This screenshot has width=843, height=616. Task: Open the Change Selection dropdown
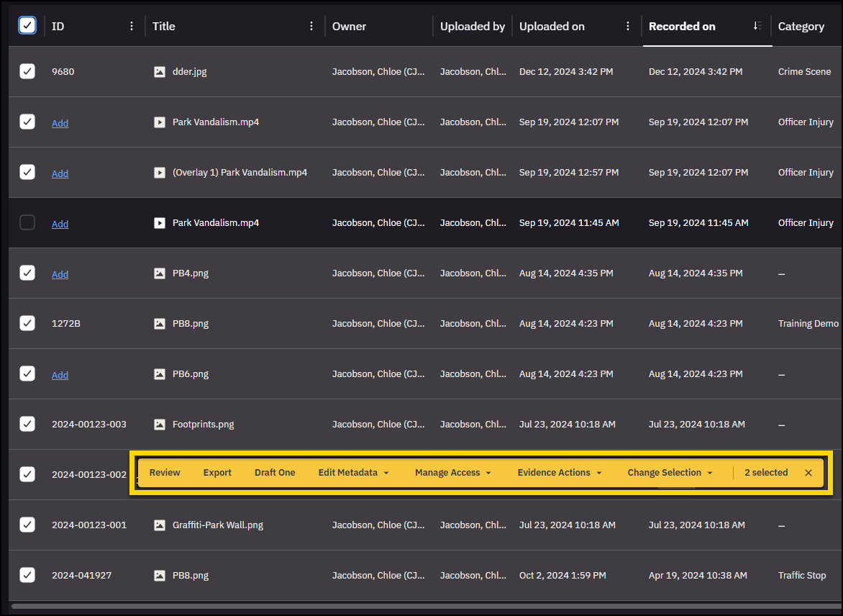[669, 473]
